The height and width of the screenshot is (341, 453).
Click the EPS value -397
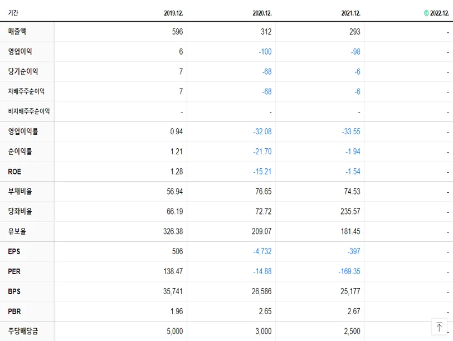354,251
